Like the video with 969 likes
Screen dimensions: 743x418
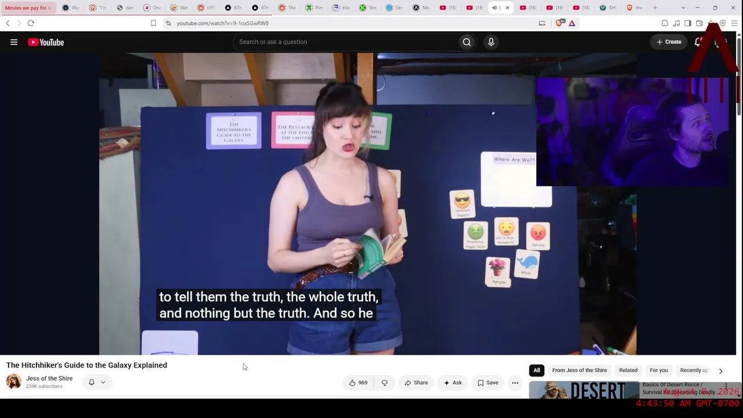[x=358, y=383]
